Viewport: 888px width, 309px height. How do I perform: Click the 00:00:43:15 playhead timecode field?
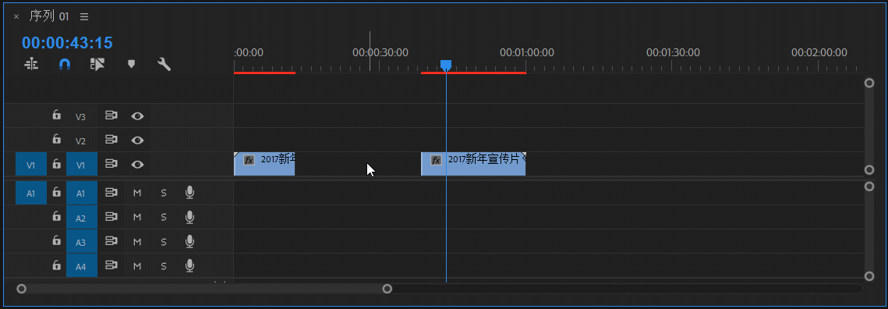[67, 43]
